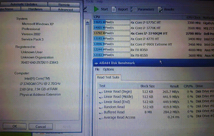Click the Random Read row icon

pyautogui.click(x=101, y=107)
